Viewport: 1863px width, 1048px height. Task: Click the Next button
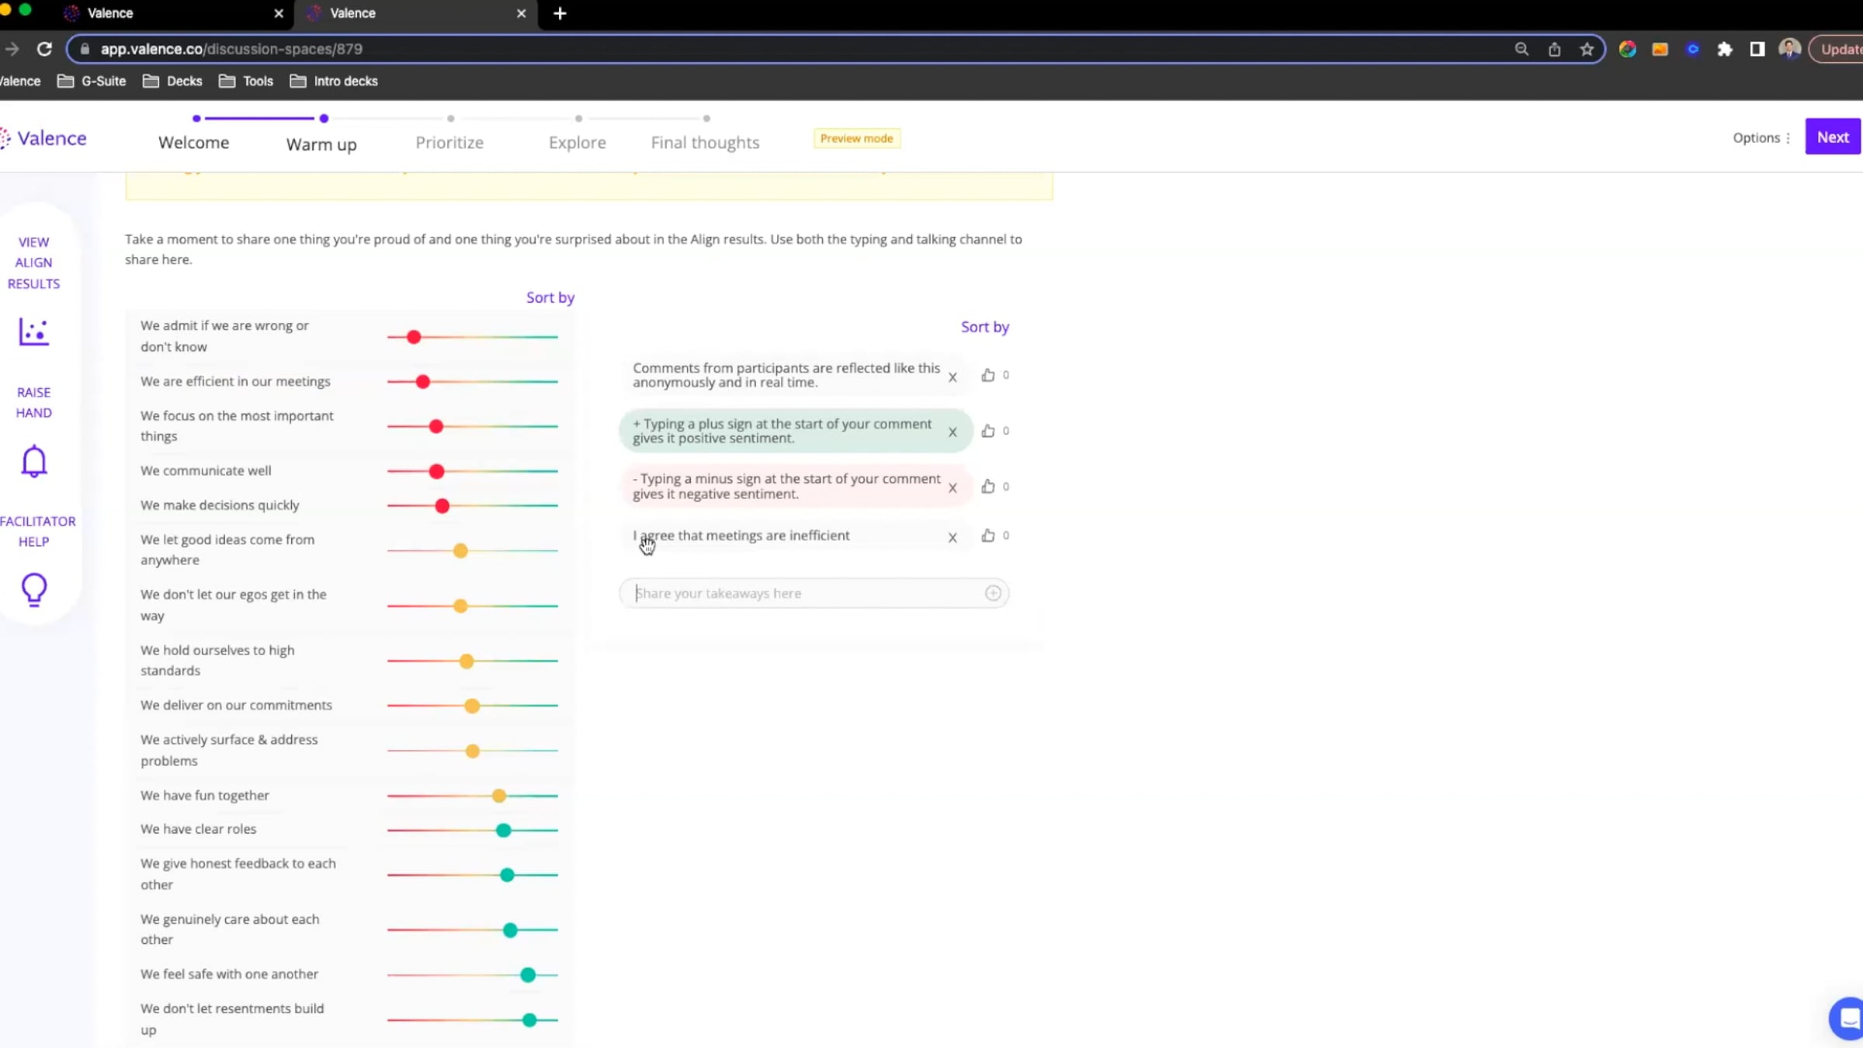pyautogui.click(x=1833, y=137)
